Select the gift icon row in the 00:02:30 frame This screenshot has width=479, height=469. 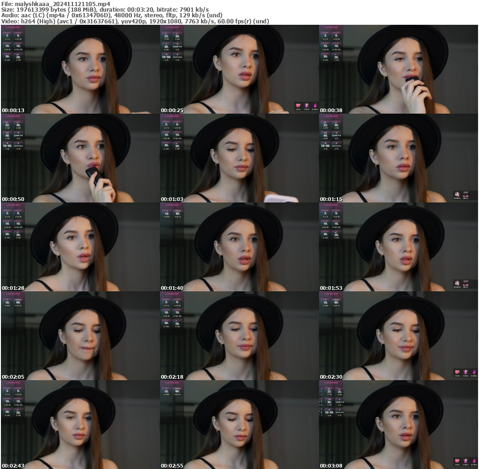click(x=465, y=371)
